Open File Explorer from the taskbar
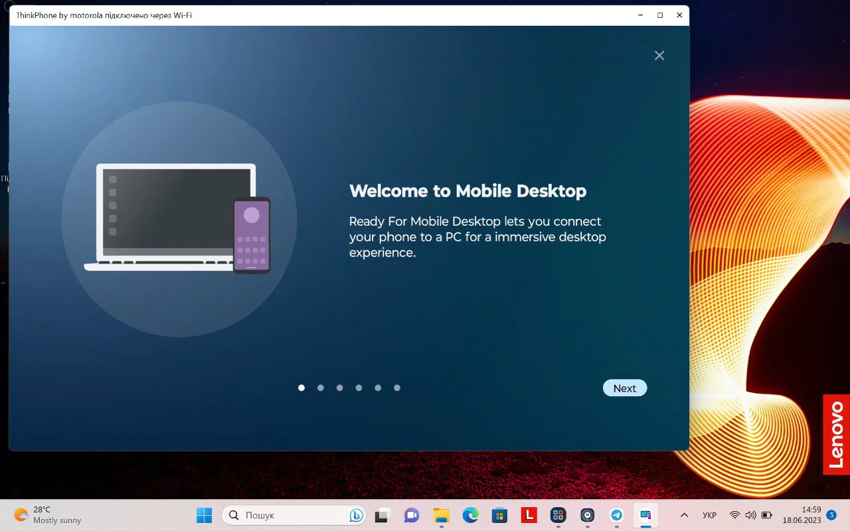This screenshot has height=531, width=850. point(441,515)
